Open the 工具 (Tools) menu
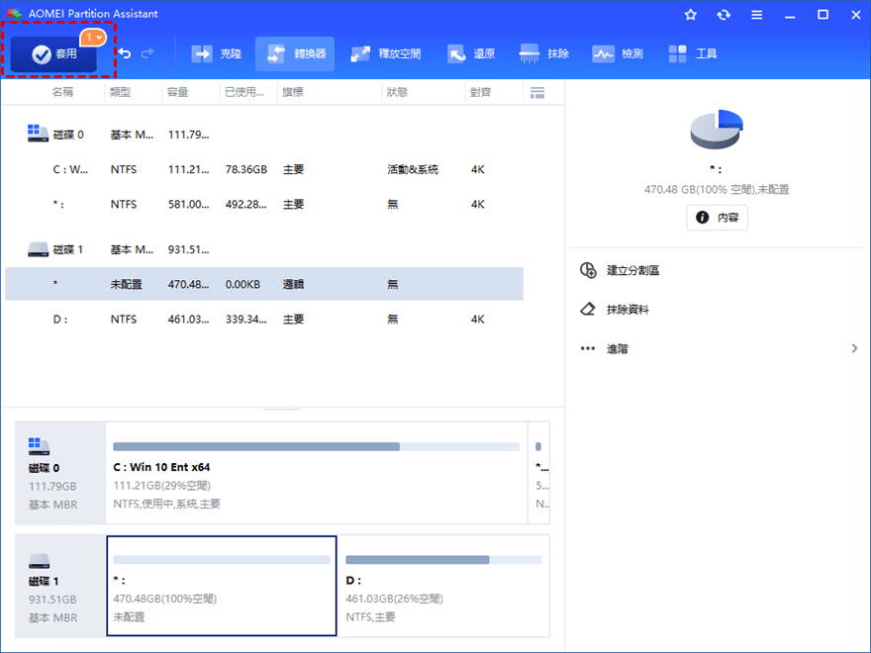 693,53
